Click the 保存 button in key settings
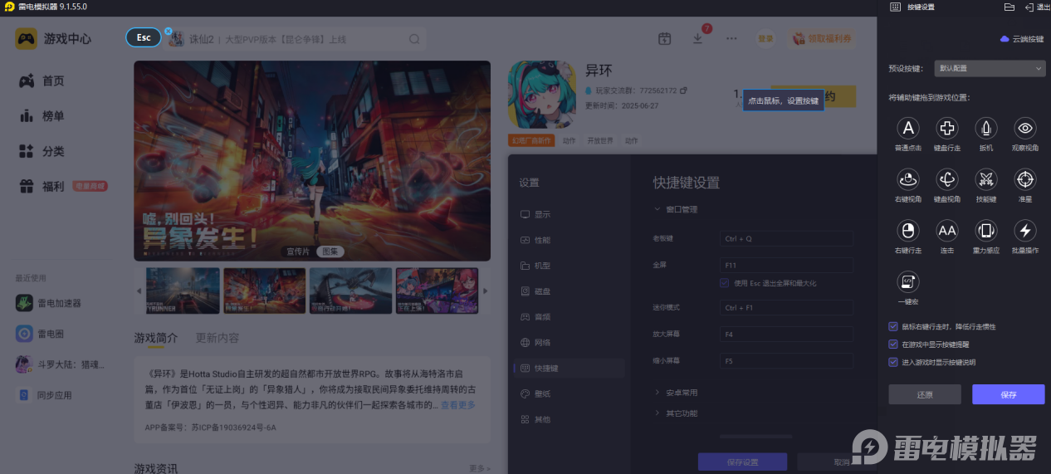Viewport: 1051px width, 474px height. pyautogui.click(x=1008, y=394)
